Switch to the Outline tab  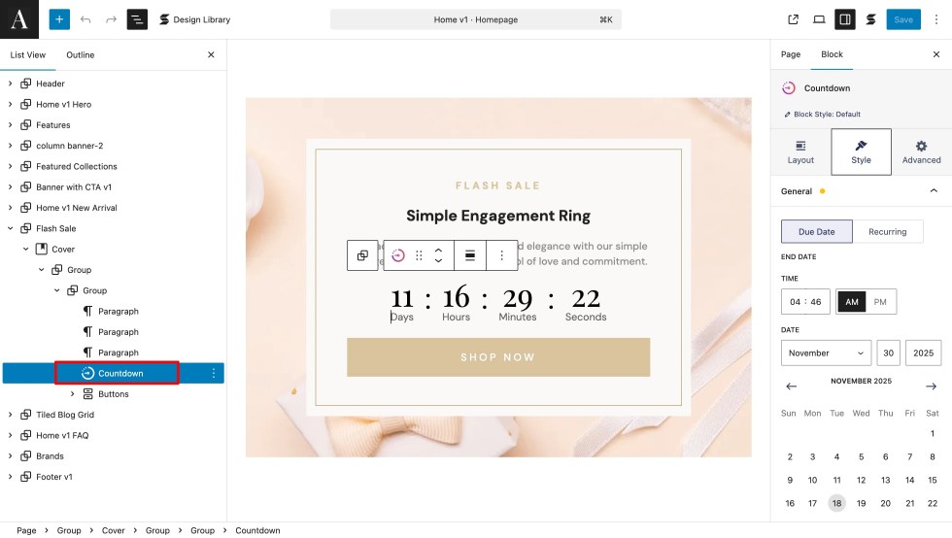80,55
